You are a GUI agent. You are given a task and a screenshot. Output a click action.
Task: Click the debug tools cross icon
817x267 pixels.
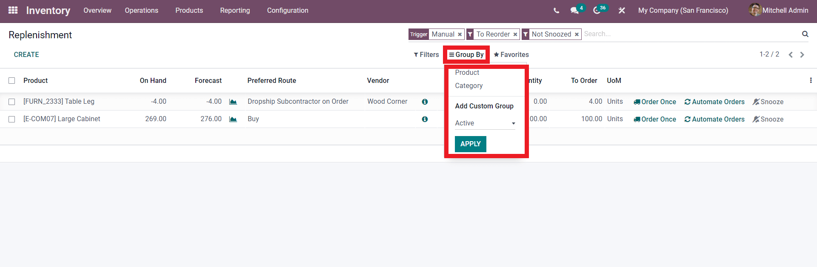tap(622, 10)
